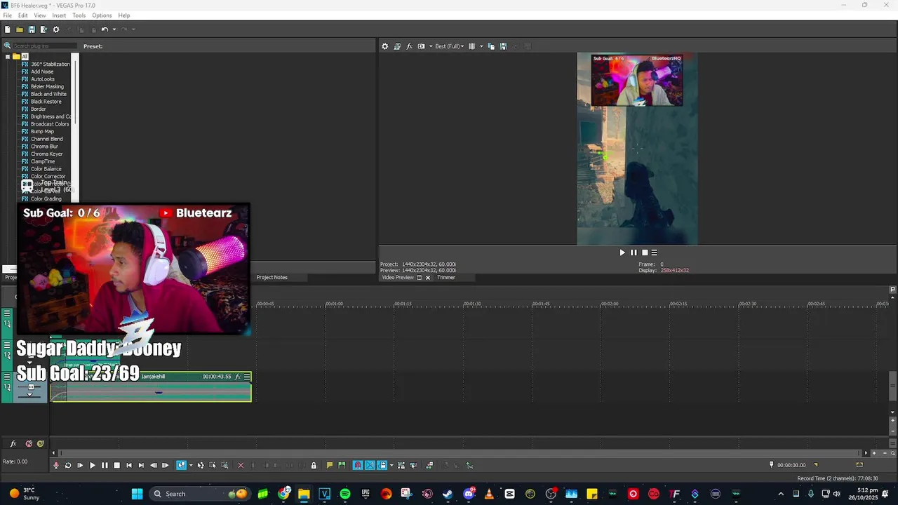This screenshot has width=898, height=505.
Task: Toggle Loop Playback on timeline transport
Action: [x=68, y=465]
